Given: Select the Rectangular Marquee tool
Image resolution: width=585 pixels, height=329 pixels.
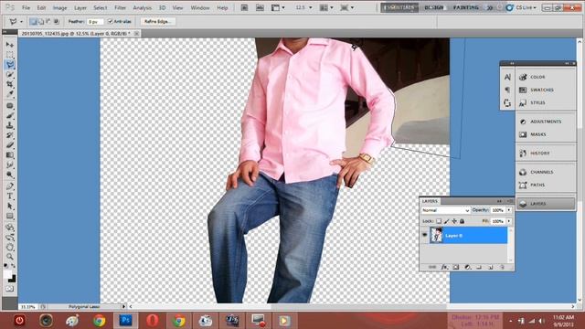Looking at the screenshot, I should point(10,55).
